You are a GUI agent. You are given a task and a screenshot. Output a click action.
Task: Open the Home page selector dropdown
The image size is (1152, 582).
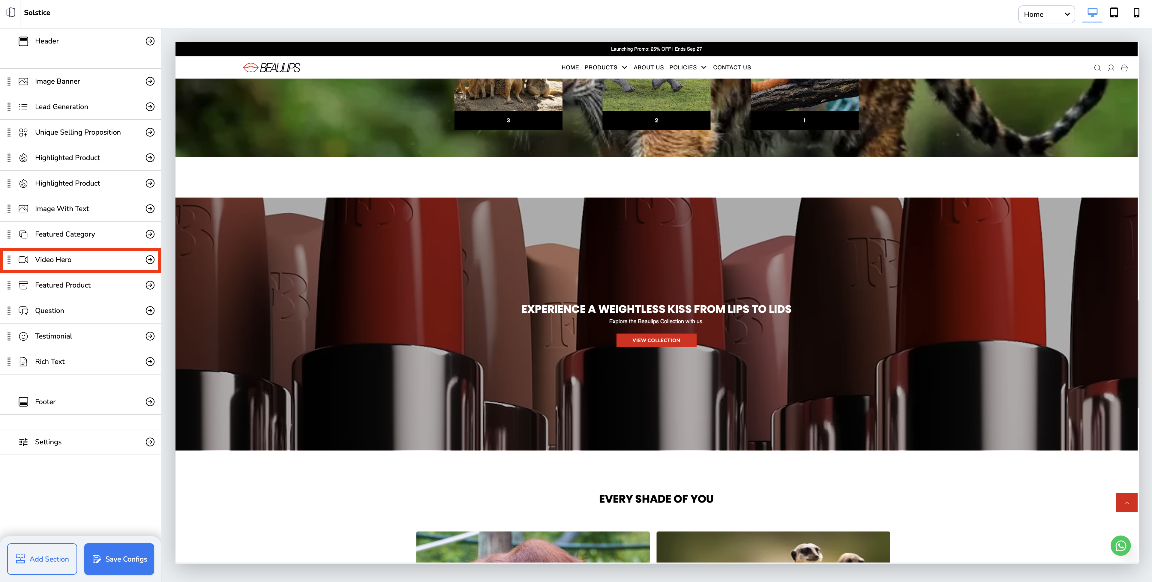1046,14
